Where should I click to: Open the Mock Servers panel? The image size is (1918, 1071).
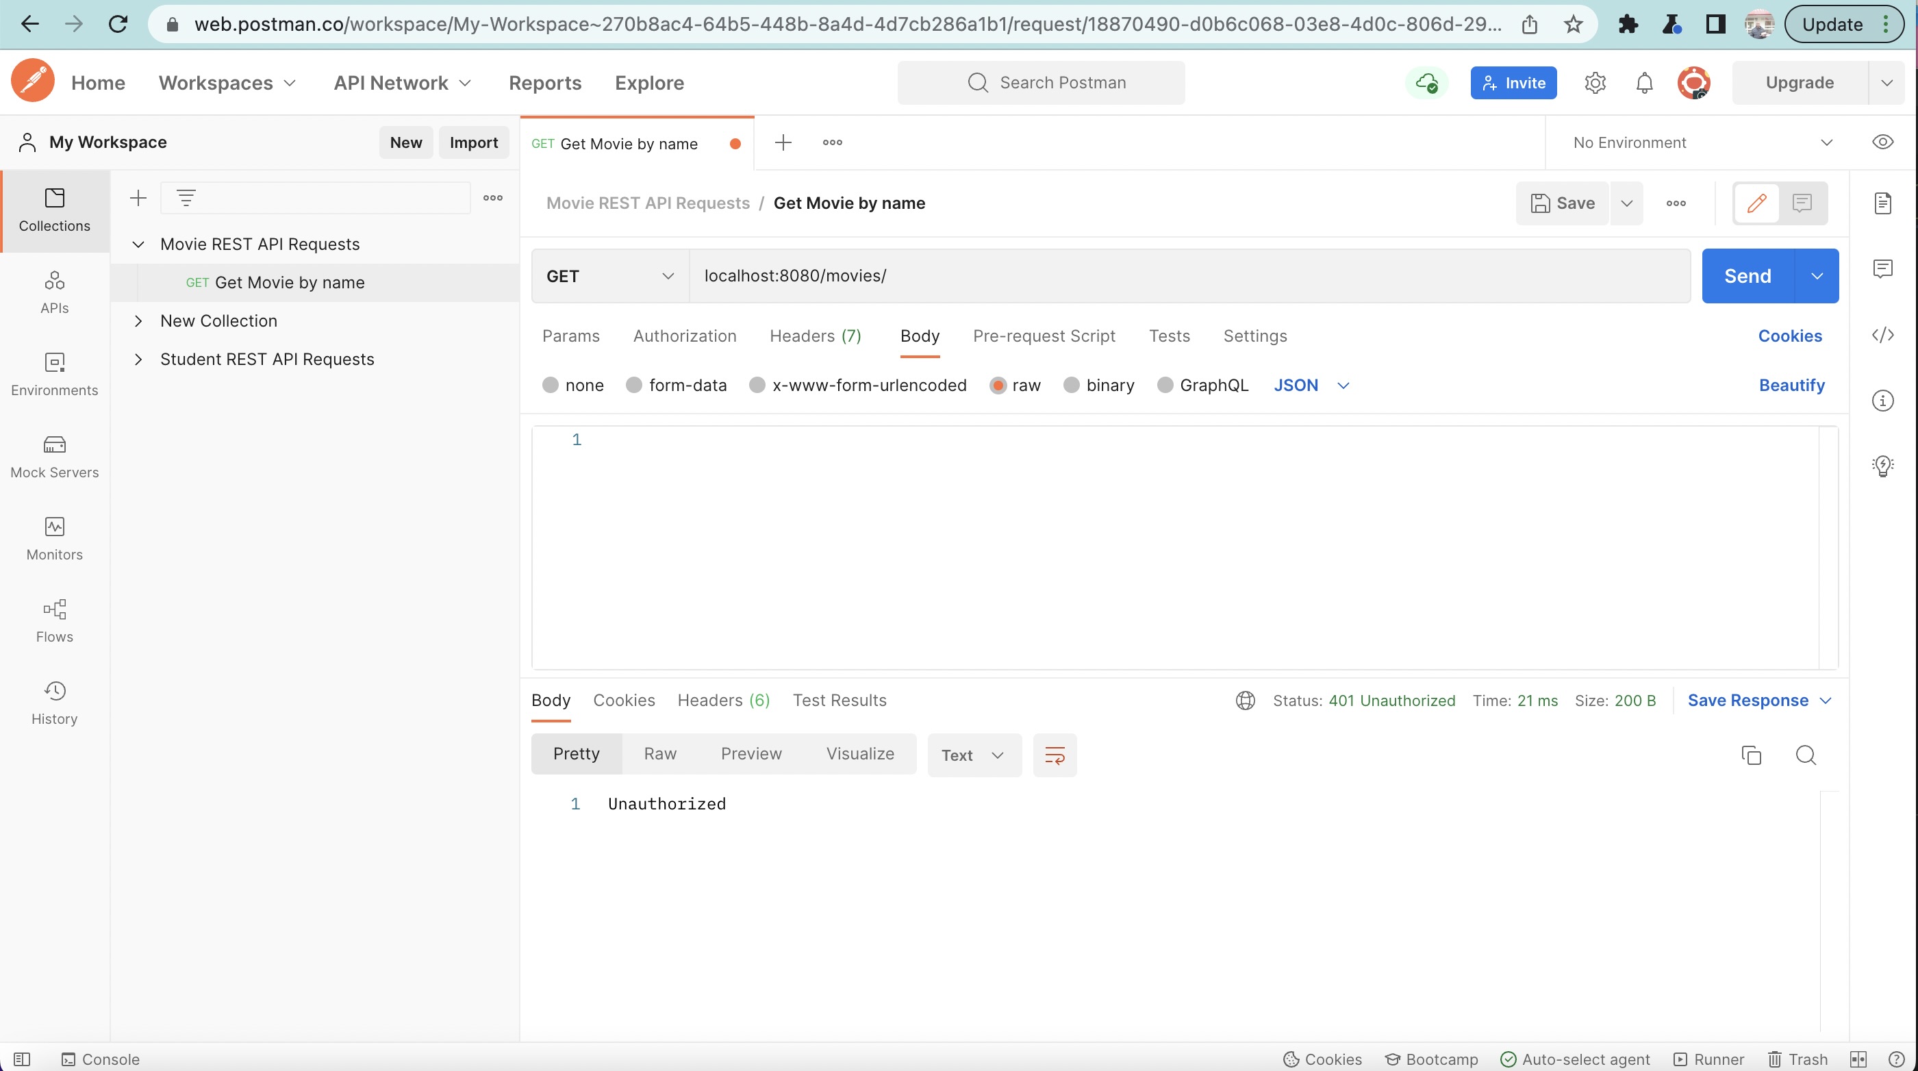tap(54, 457)
